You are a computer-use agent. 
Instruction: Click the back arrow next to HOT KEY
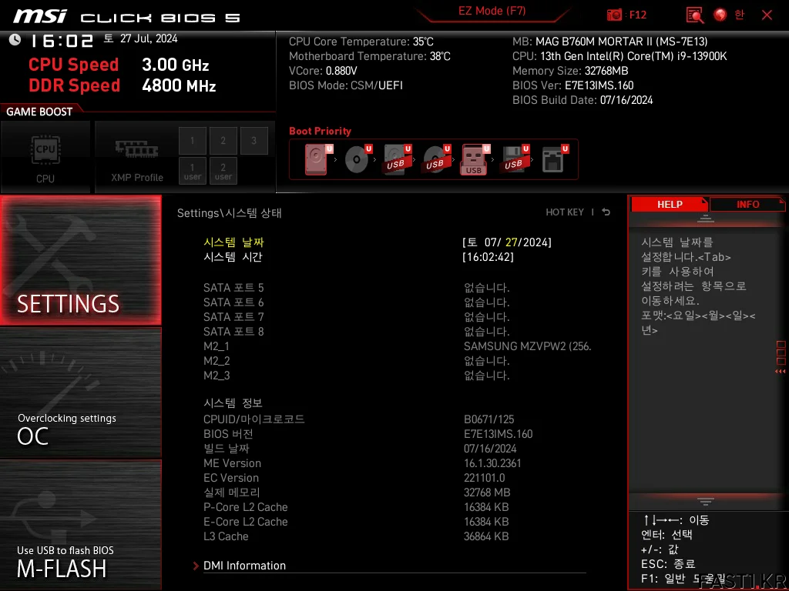606,212
